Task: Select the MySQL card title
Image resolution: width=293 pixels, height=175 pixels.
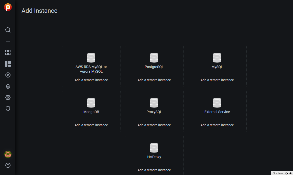Action: 217,67
